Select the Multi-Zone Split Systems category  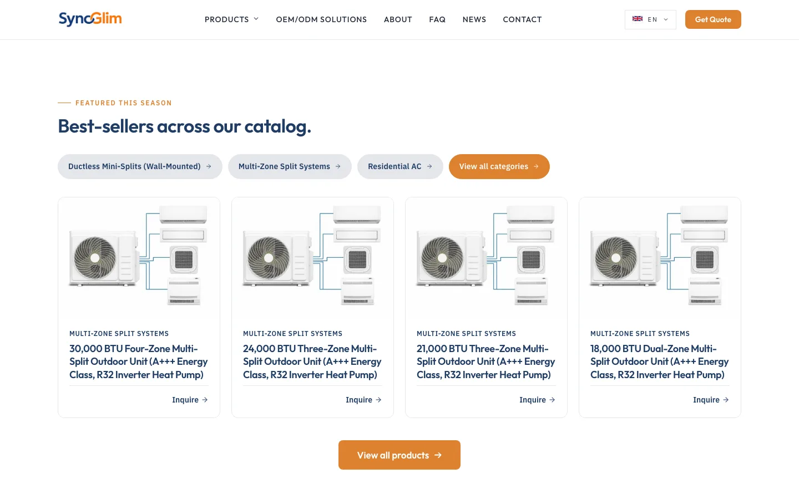(290, 166)
